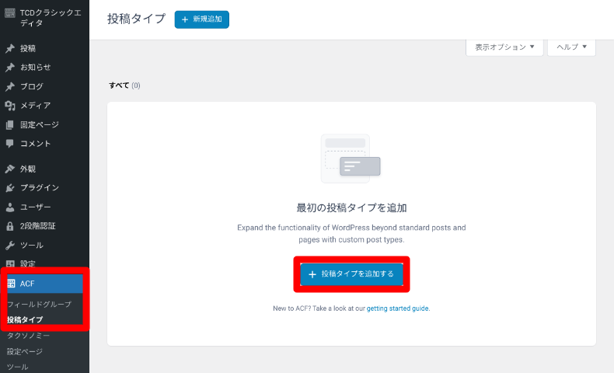614x373 pixels.
Task: Click the pin icon beside 投稿
Action: pos(10,48)
